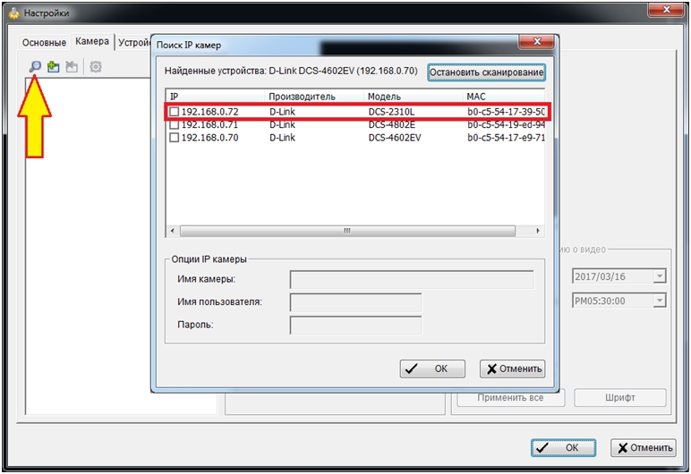Image resolution: width=691 pixels, height=474 pixels.
Task: Open the PM05:30:00 time dropdown
Action: [x=660, y=301]
